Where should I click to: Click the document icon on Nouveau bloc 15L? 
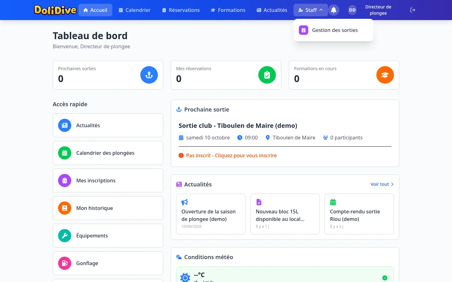[x=259, y=202]
